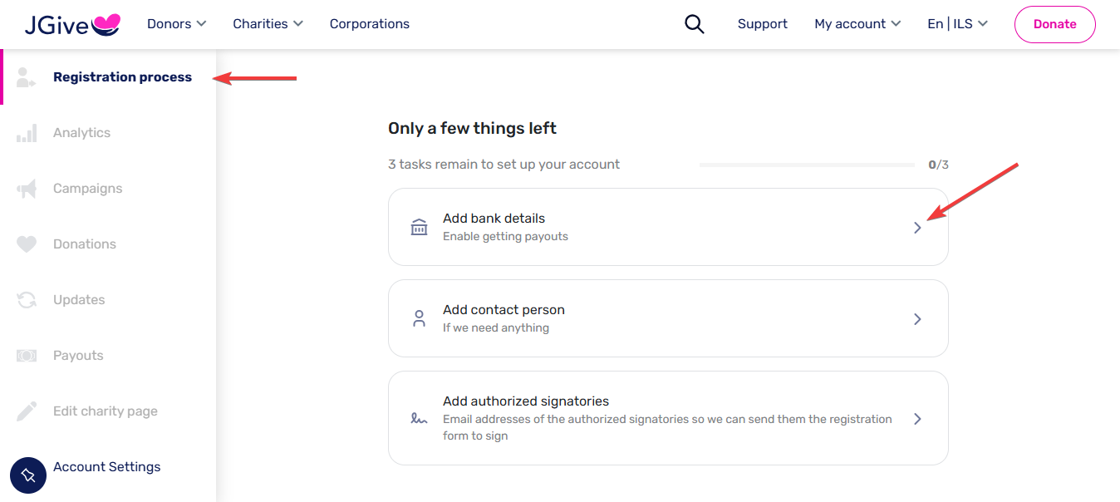The height and width of the screenshot is (502, 1120).
Task: Open the My account dropdown
Action: pyautogui.click(x=857, y=24)
